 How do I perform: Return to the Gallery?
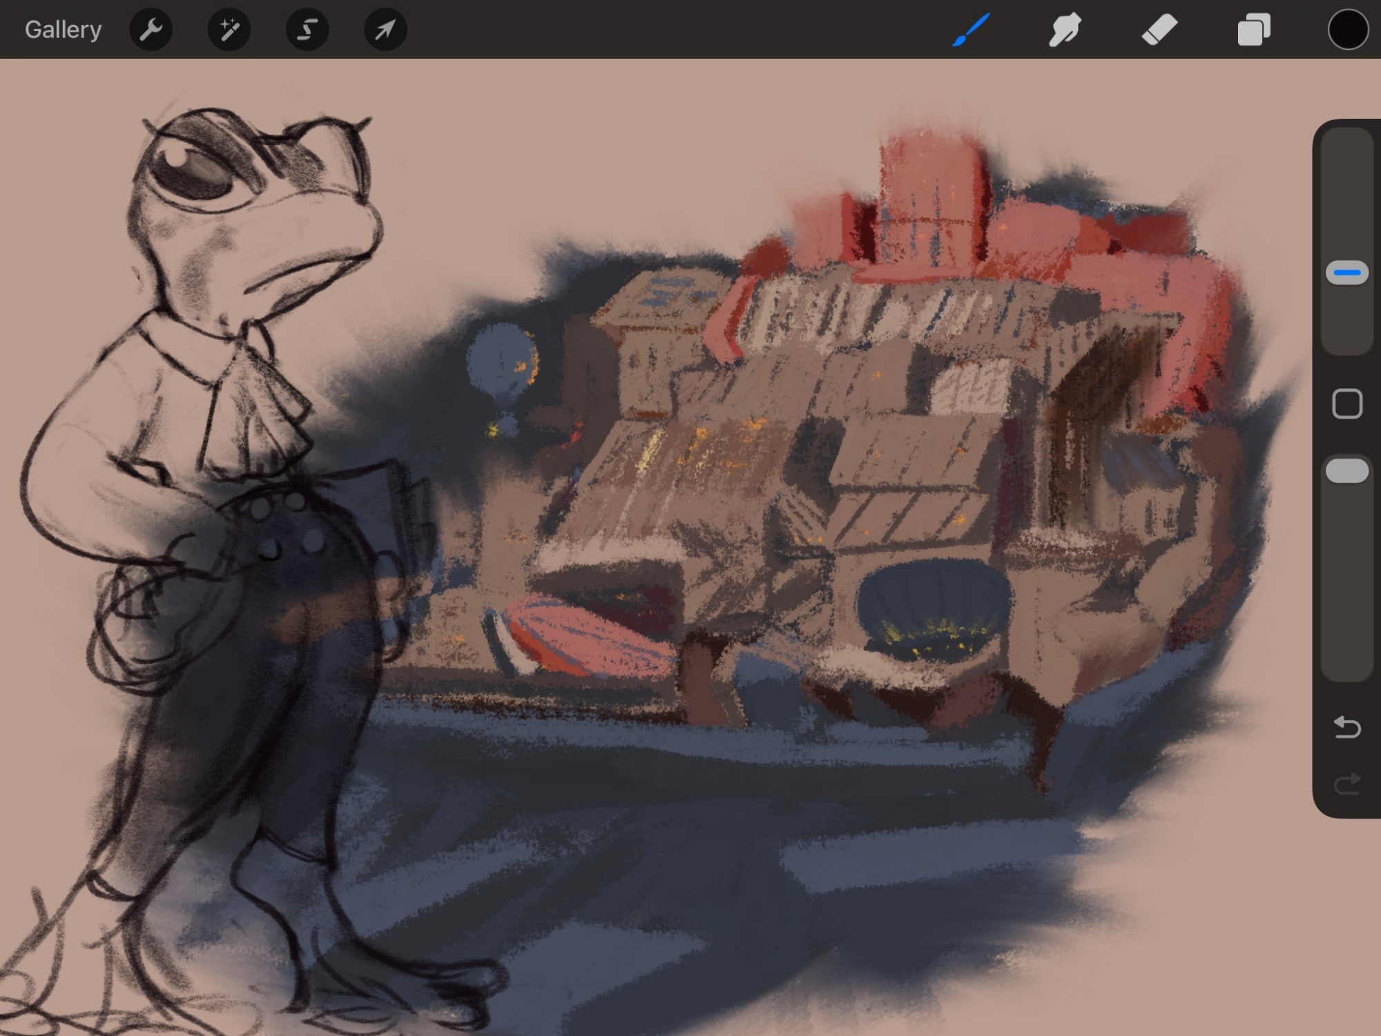tap(63, 30)
